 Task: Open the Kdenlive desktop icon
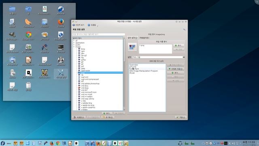(45, 49)
